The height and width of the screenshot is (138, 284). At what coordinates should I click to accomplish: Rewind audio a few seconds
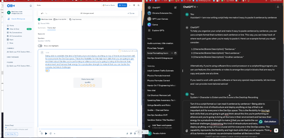pyautogui.click(x=42, y=134)
